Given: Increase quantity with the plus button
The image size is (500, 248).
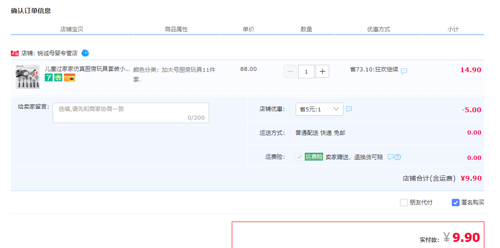Looking at the screenshot, I should (x=322, y=71).
